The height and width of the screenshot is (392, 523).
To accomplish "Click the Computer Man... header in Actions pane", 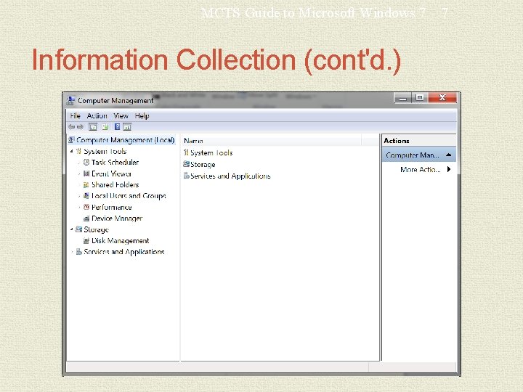I will [x=419, y=155].
